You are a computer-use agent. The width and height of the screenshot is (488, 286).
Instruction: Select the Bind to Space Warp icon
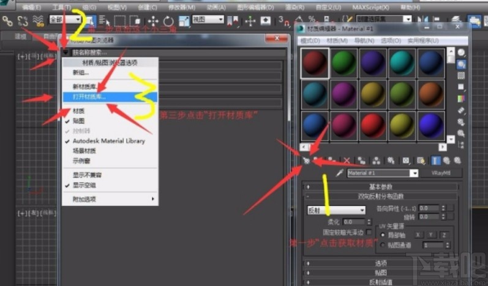click(x=38, y=21)
